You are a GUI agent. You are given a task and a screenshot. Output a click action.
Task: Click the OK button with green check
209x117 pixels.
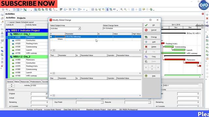pos(152,25)
